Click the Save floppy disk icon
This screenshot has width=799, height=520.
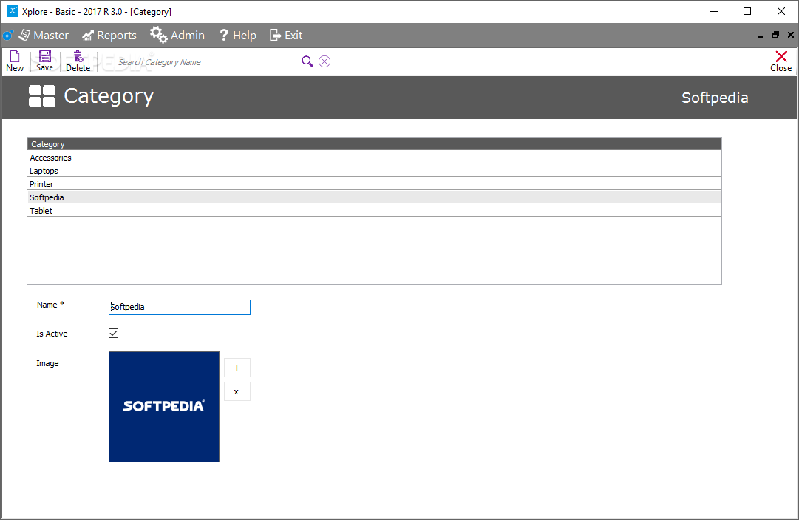coord(45,56)
